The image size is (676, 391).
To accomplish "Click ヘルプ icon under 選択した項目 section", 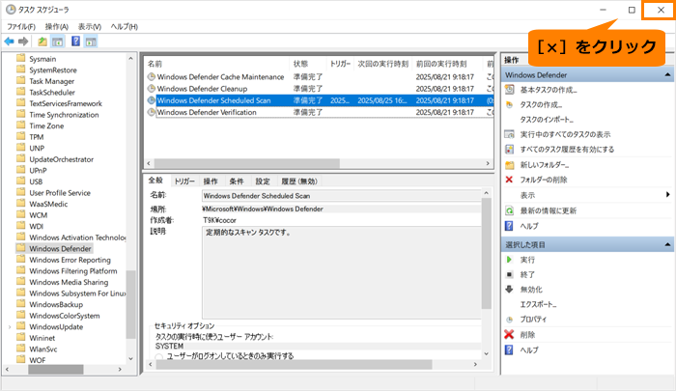I will click(x=509, y=350).
